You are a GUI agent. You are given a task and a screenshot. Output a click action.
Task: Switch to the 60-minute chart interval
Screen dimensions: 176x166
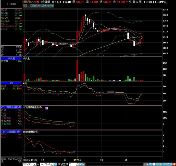tap(42, 6)
